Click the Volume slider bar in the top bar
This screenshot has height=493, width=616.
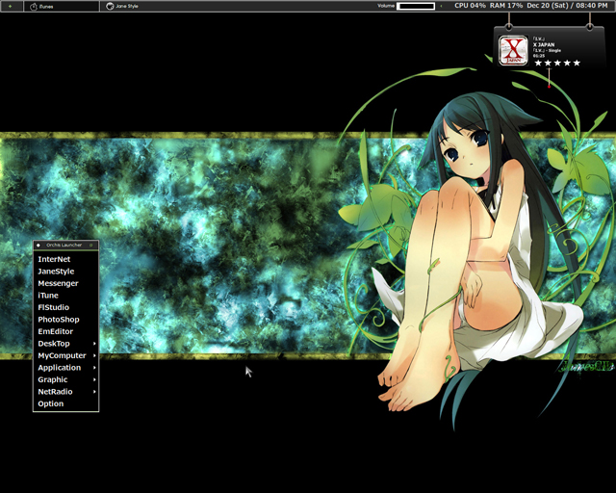[x=416, y=6]
